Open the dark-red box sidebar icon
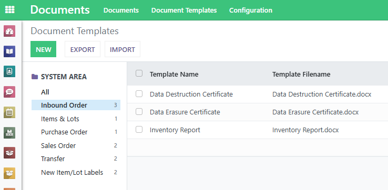 coord(9,153)
